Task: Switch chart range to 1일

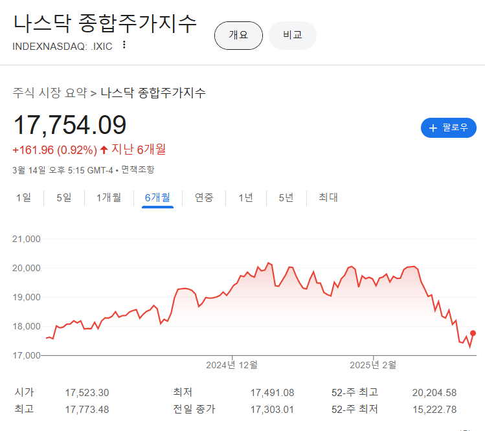Action: pos(23,197)
